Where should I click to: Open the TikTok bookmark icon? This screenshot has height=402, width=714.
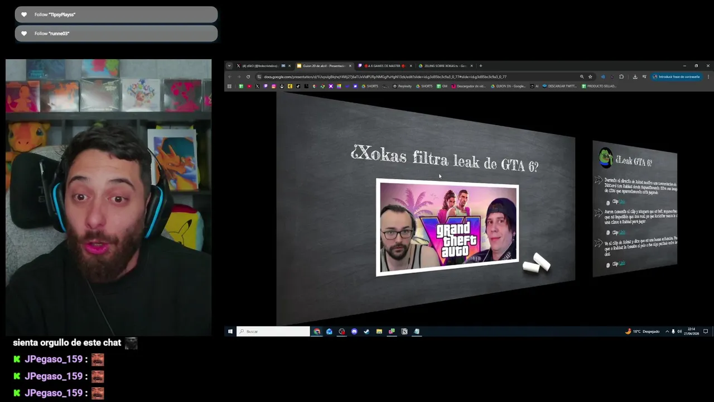[x=298, y=86]
